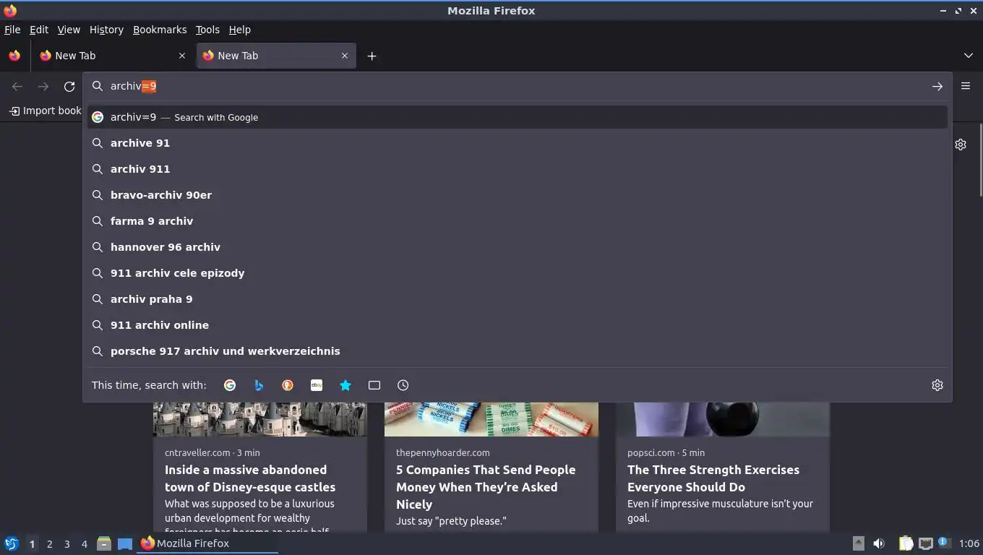Select suggestion 'archiv 911'
Image resolution: width=983 pixels, height=555 pixels.
518,169
